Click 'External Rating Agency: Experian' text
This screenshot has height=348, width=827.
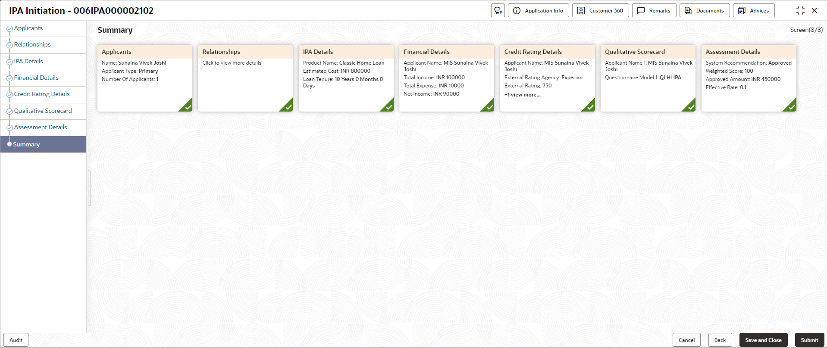pyautogui.click(x=543, y=78)
